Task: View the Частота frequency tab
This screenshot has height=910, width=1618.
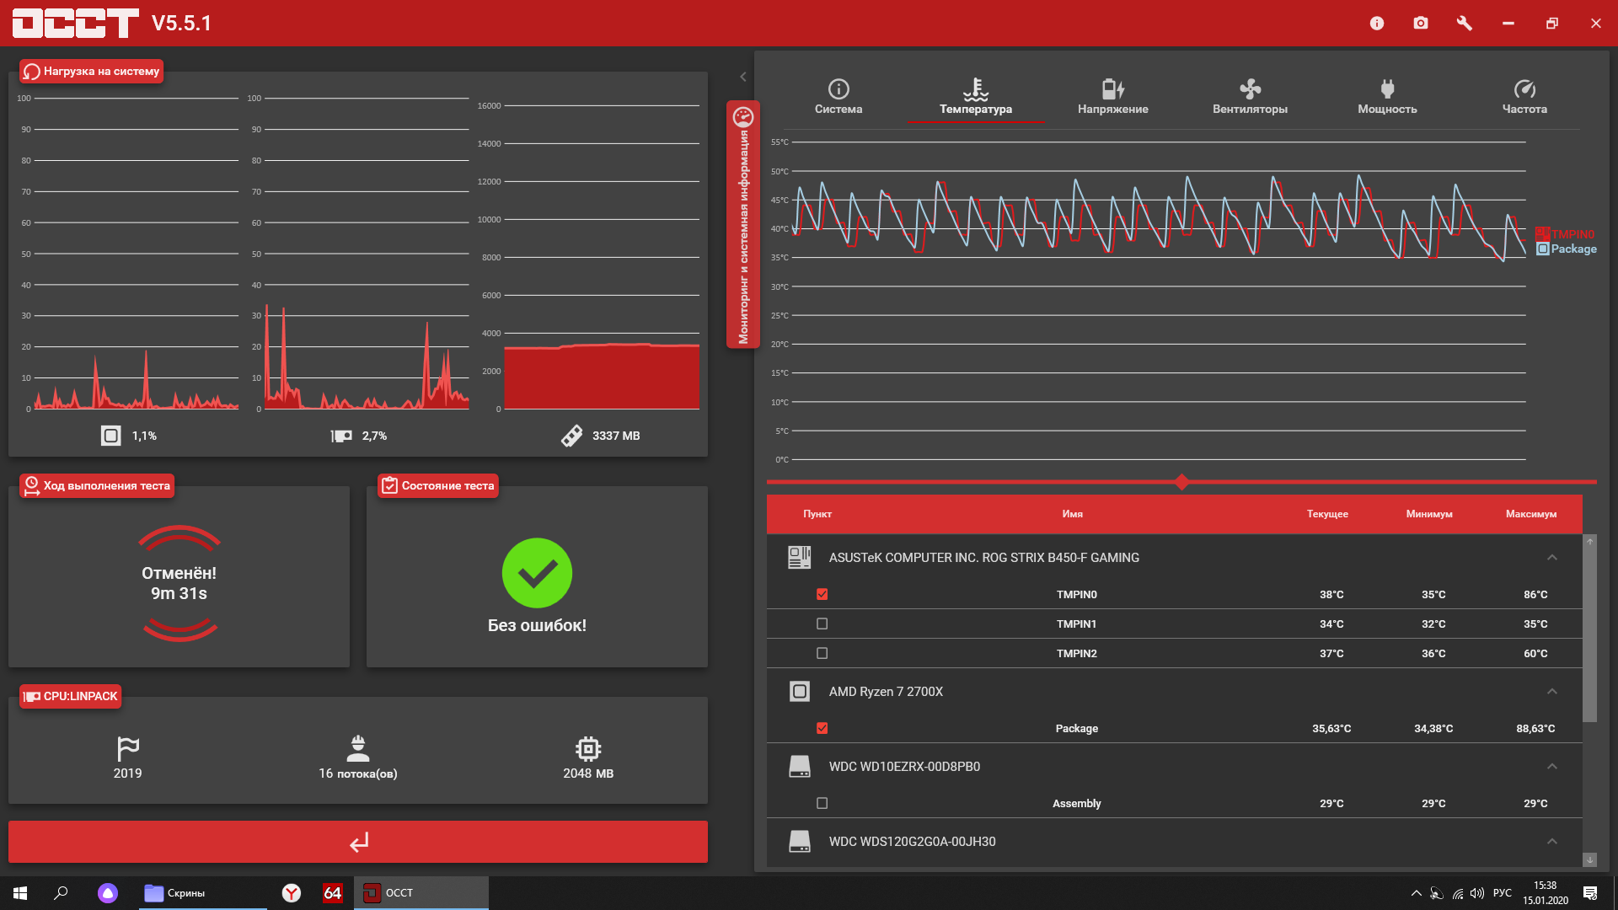Action: coord(1524,96)
